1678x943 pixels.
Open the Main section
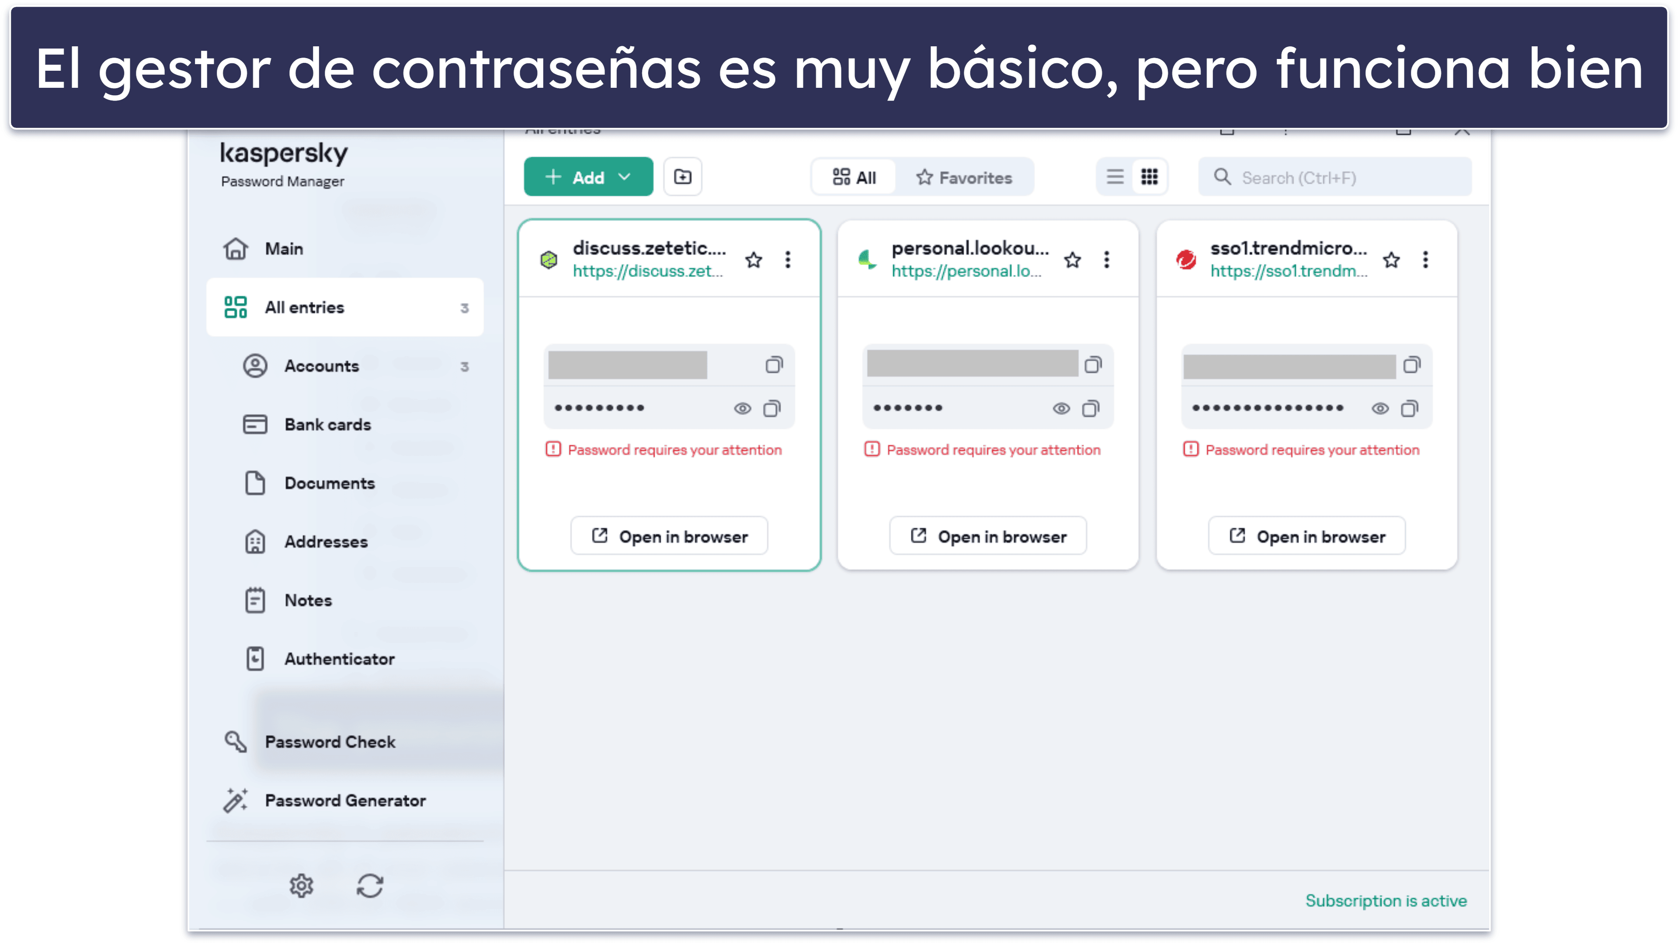click(345, 249)
